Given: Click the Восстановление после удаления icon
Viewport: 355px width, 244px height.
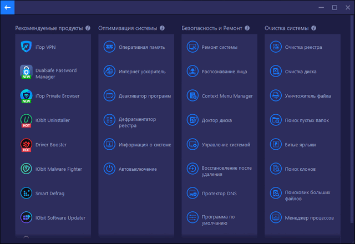Looking at the screenshot, I should [x=192, y=169].
